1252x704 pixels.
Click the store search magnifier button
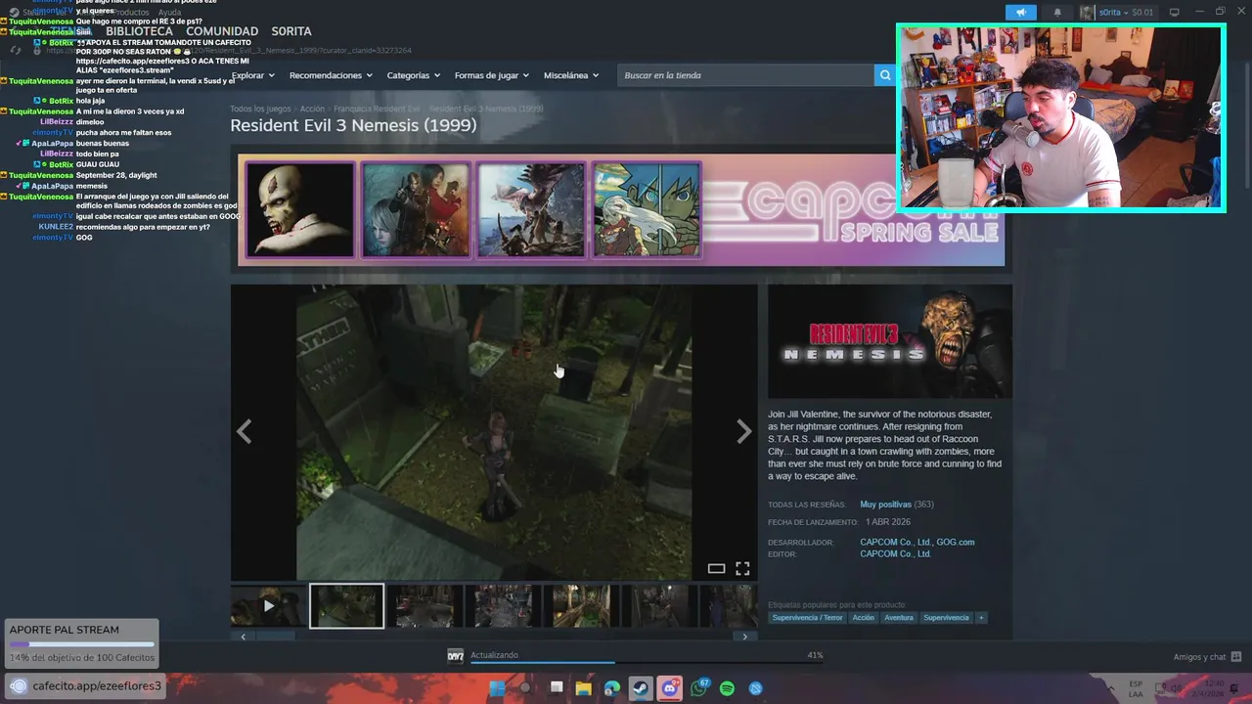click(x=885, y=75)
